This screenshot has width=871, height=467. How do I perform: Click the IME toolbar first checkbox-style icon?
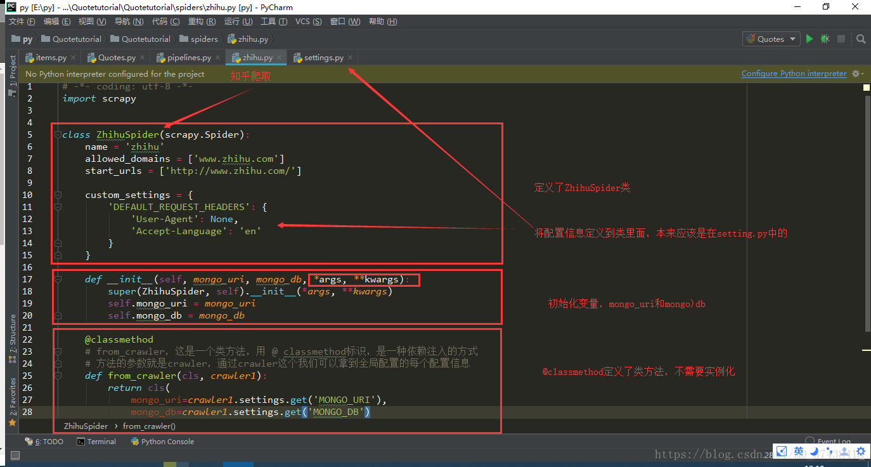pyautogui.click(x=782, y=452)
